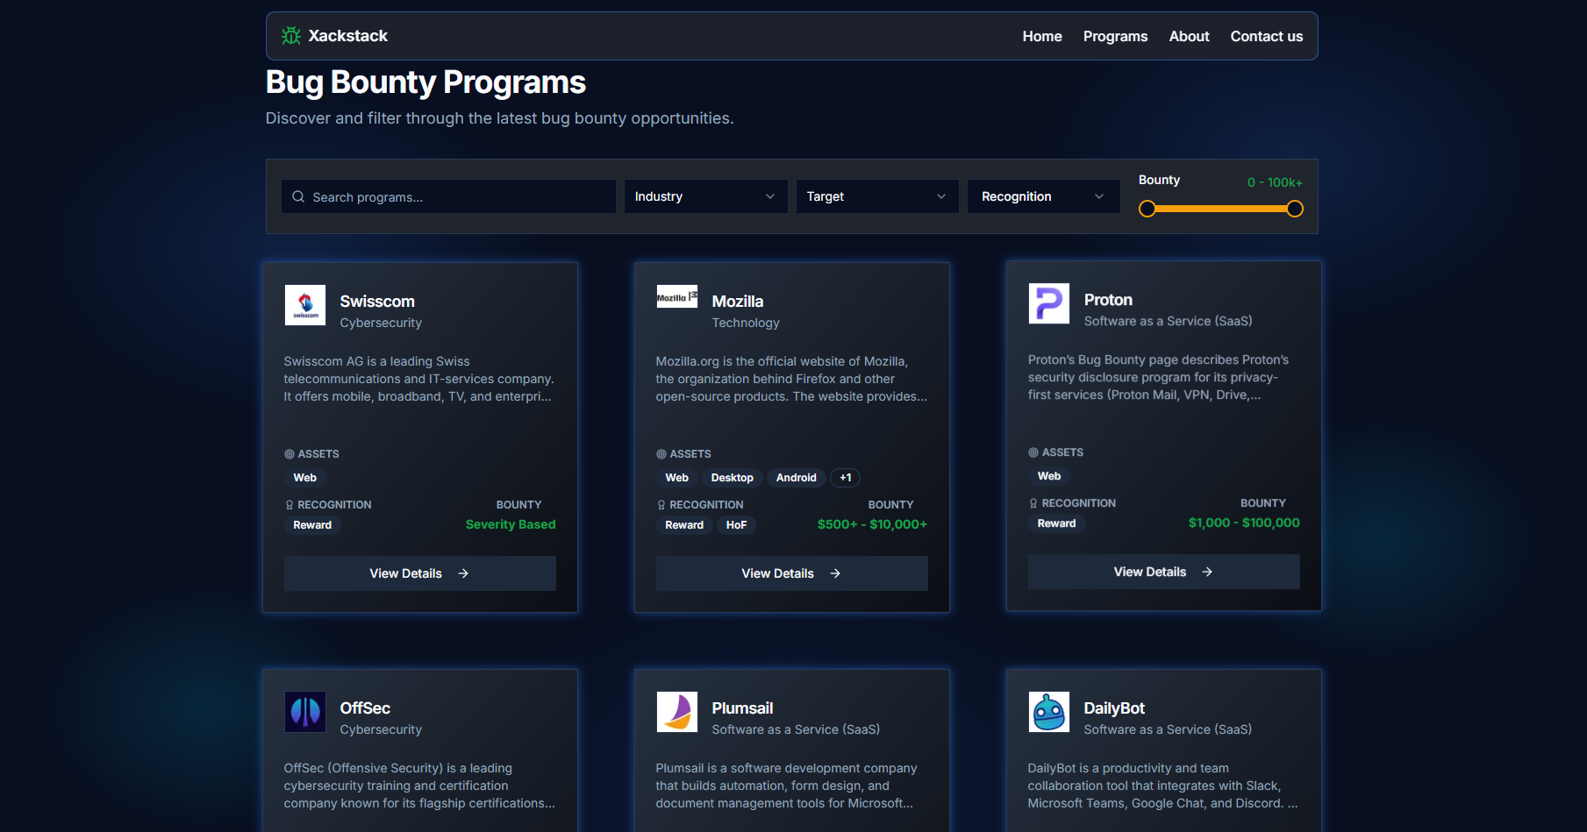The height and width of the screenshot is (832, 1587).
Task: Click the Xackstack bug logo icon
Action: (291, 36)
